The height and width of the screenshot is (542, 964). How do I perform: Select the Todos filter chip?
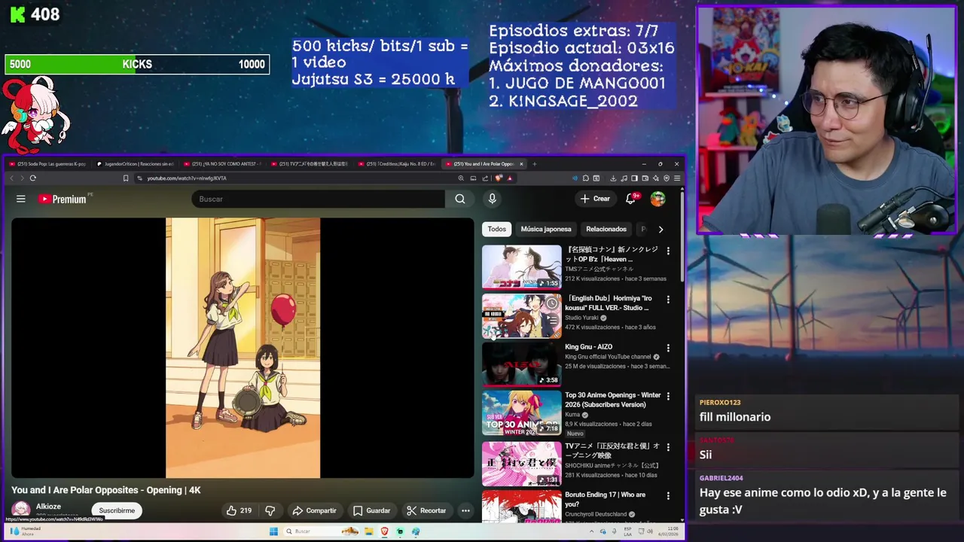(x=497, y=229)
